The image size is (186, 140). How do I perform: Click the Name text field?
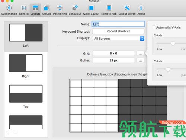point(118,24)
